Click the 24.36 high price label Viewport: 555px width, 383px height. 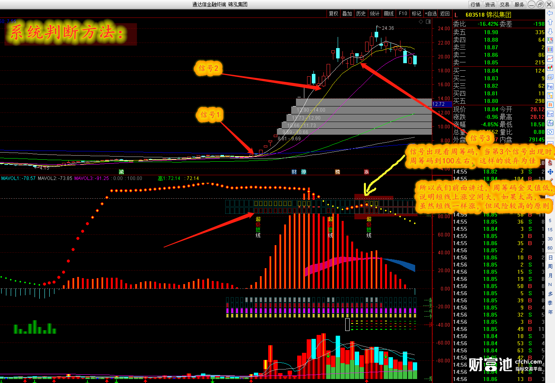(x=388, y=28)
